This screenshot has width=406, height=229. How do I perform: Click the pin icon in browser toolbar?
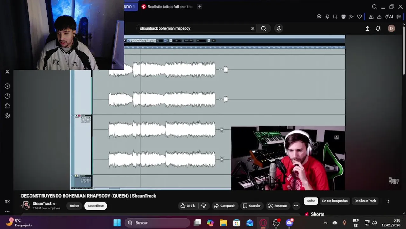[x=327, y=17]
